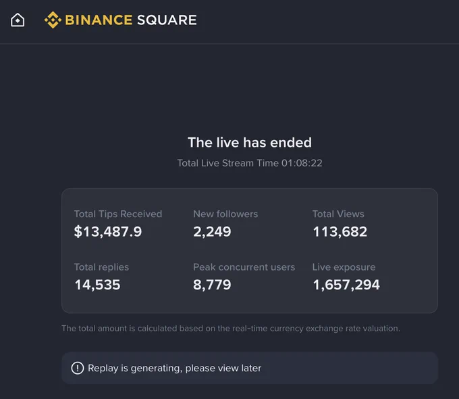Select the Live exposure label
459x399 pixels.
click(344, 267)
